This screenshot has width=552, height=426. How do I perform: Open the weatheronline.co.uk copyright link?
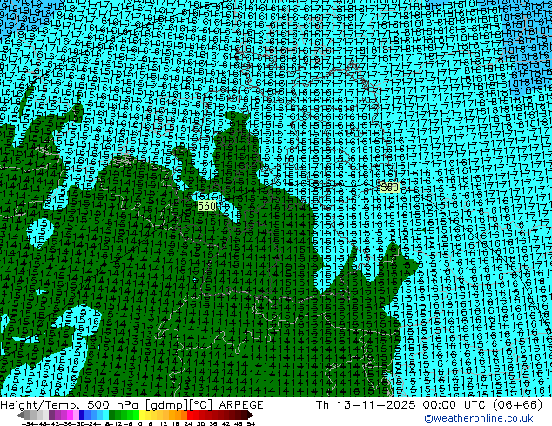479,418
